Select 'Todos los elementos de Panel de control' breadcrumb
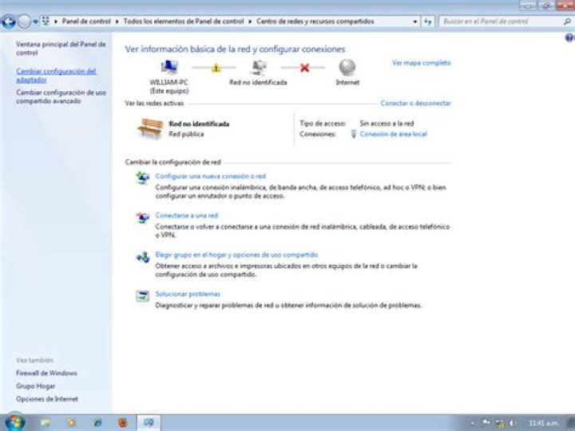Image resolution: width=575 pixels, height=431 pixels. point(184,22)
